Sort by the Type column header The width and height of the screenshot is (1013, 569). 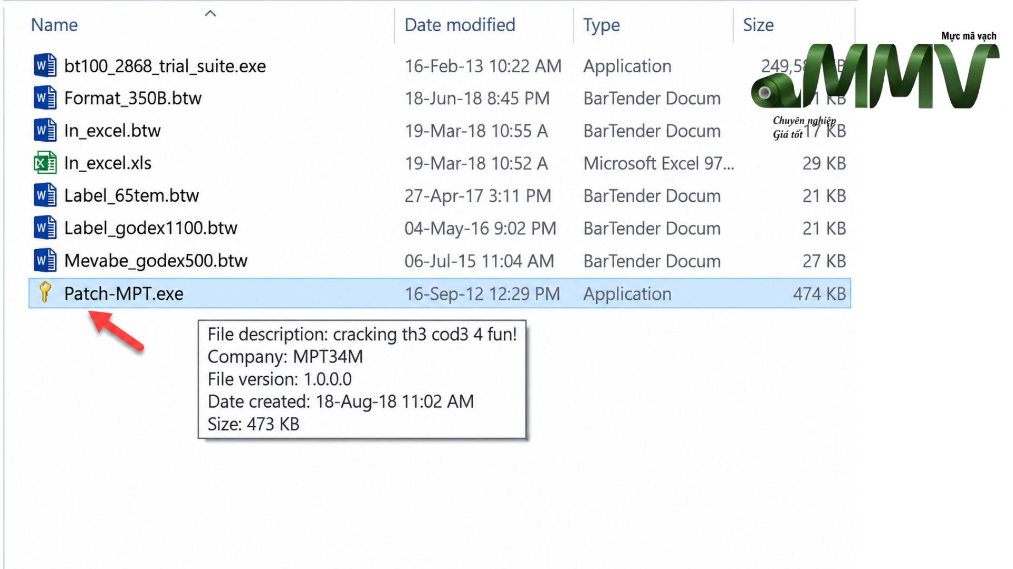click(601, 25)
